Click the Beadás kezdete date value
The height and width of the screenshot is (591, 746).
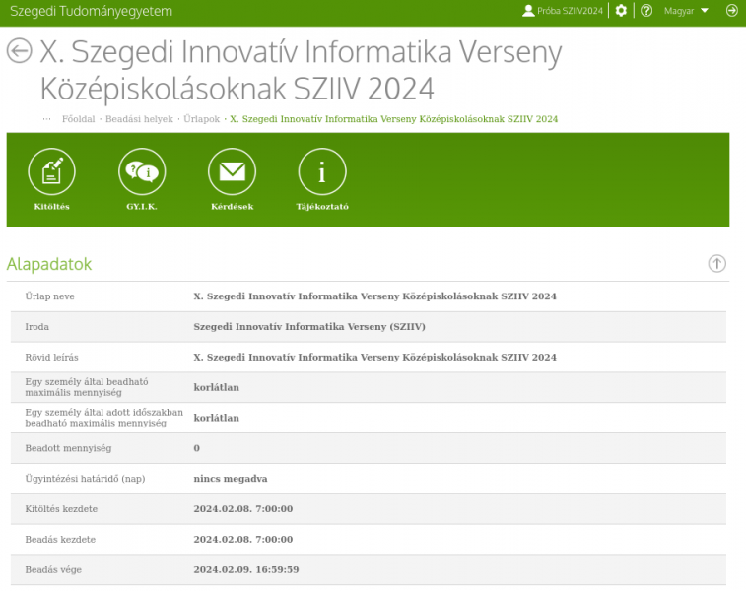(243, 540)
